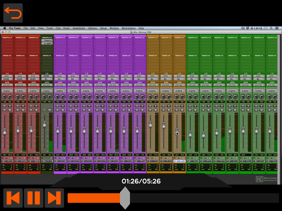Click the right pan knob on 43 GtBck5A

click(222, 97)
